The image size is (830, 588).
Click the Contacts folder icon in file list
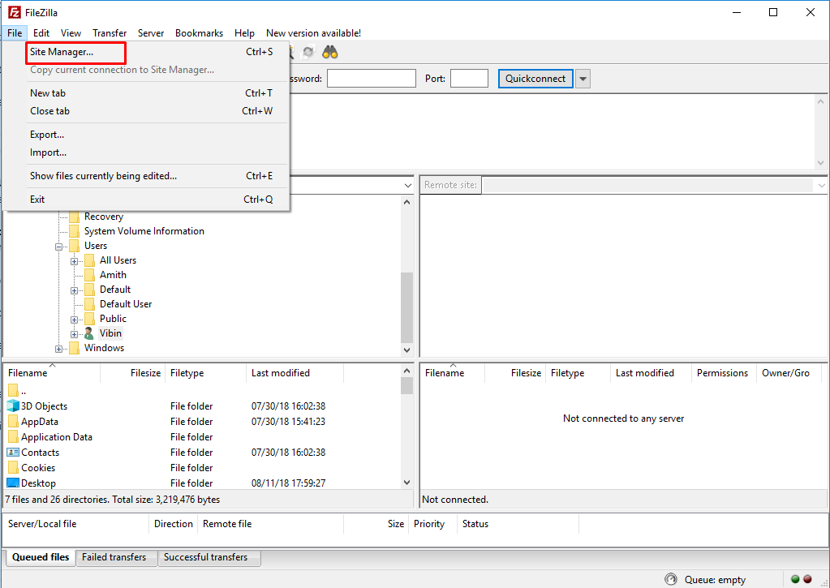tap(13, 453)
